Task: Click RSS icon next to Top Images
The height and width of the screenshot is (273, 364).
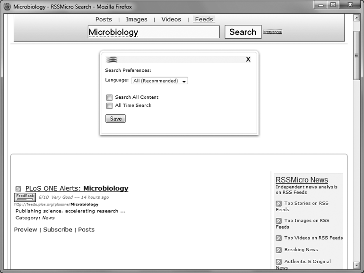Action: coord(279,221)
